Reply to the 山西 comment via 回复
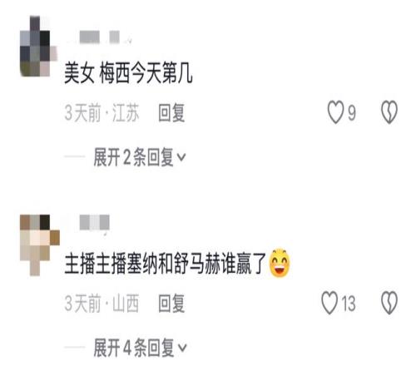 pos(171,304)
